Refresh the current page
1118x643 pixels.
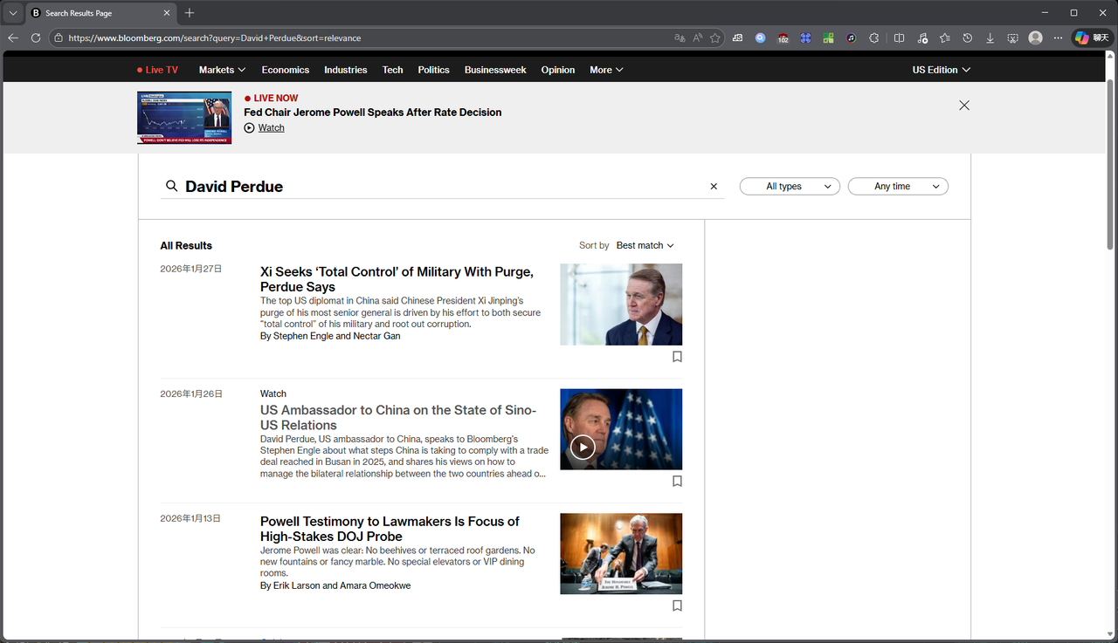coord(36,38)
